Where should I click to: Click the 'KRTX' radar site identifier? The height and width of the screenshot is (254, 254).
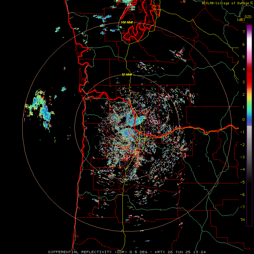coord(160,252)
